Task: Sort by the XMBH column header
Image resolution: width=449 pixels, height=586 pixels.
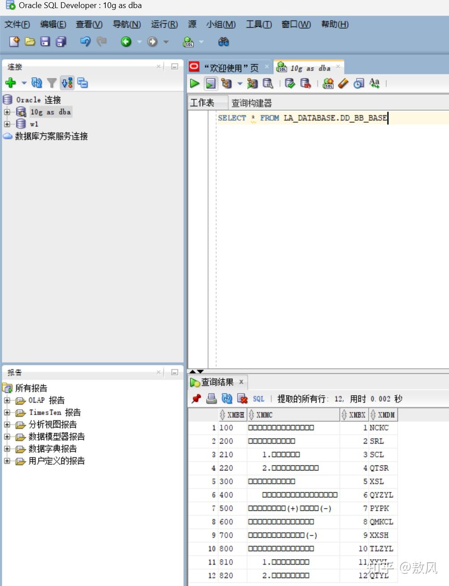Action: coord(232,415)
